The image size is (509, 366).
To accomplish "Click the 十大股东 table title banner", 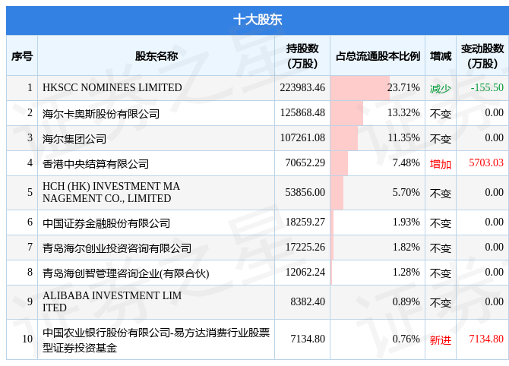I will point(258,20).
